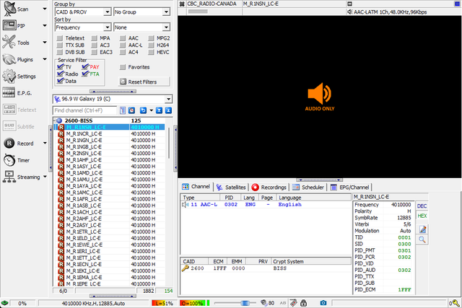Open the Streaming network icon
Image resolution: width=462 pixels, height=308 pixels.
[x=9, y=177]
